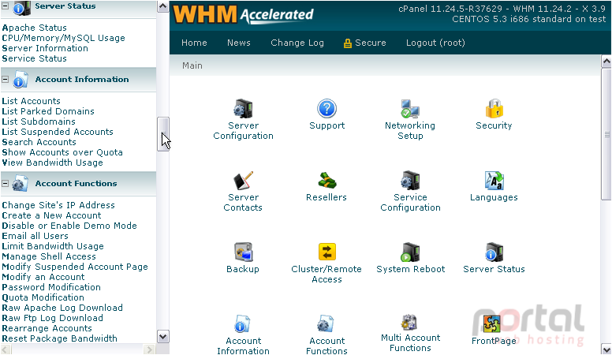The width and height of the screenshot is (612, 355).
Task: Click the Account Functions sidebar header icon
Action: point(20,184)
